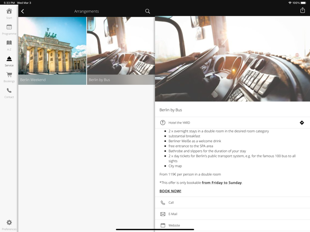Tap the Arrangements title text
This screenshot has width=310, height=232.
coord(86,11)
